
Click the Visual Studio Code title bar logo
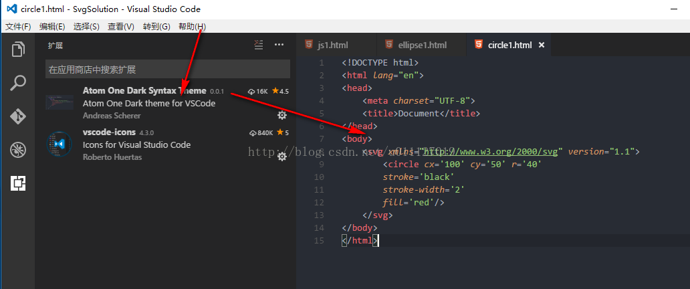coord(12,9)
